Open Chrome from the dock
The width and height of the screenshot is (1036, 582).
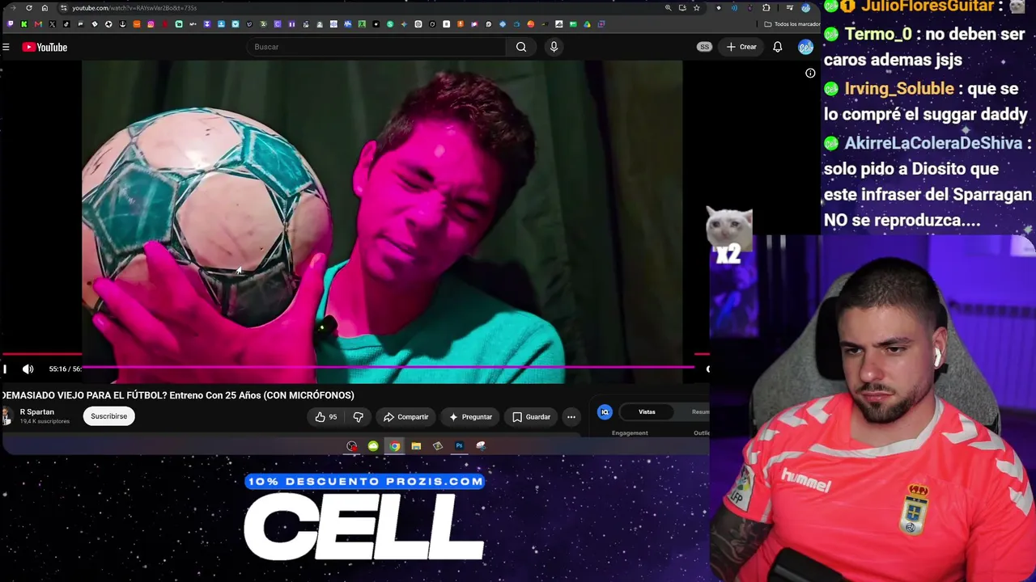(x=394, y=446)
